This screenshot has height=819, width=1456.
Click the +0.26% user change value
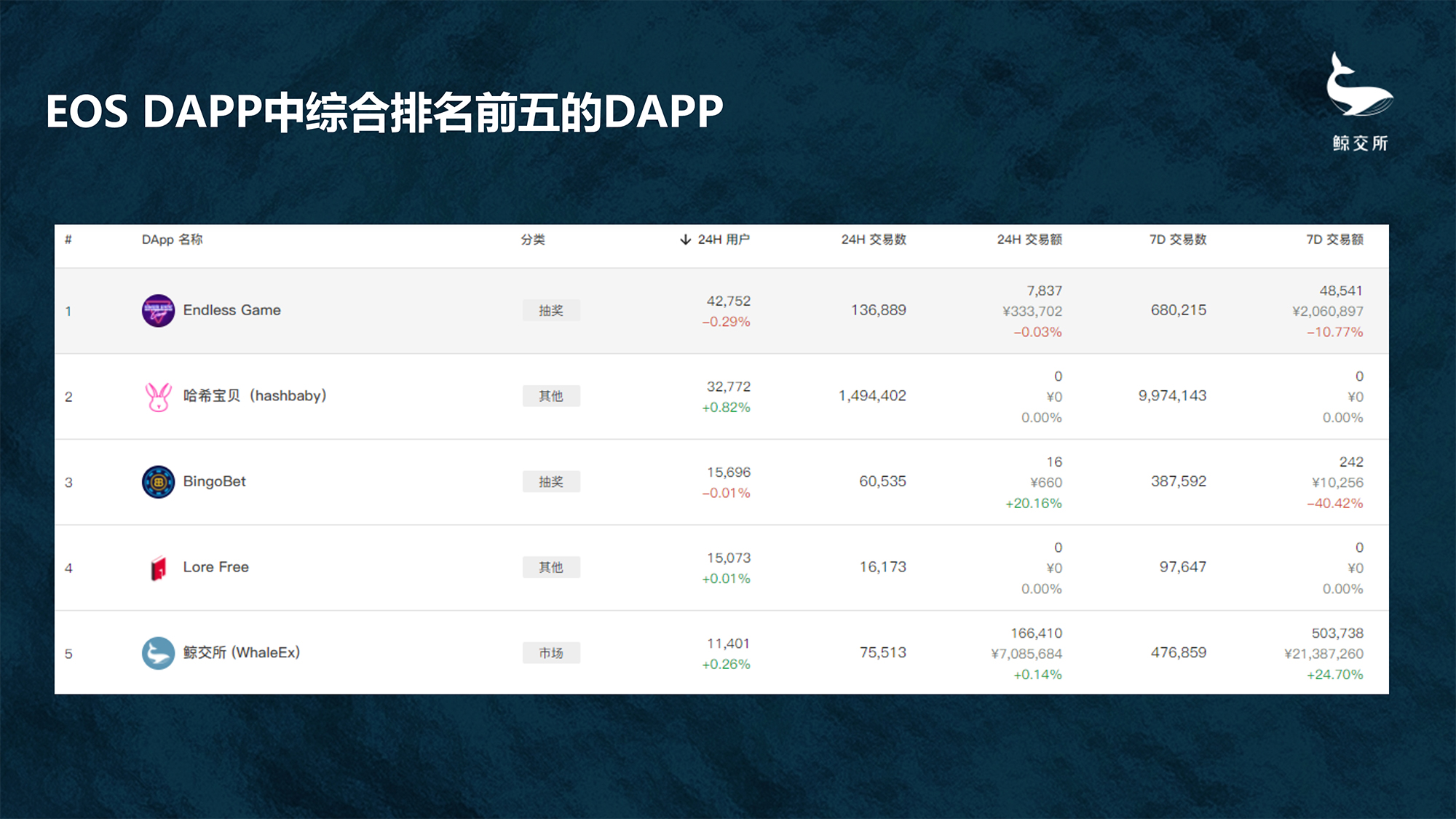[x=726, y=664]
